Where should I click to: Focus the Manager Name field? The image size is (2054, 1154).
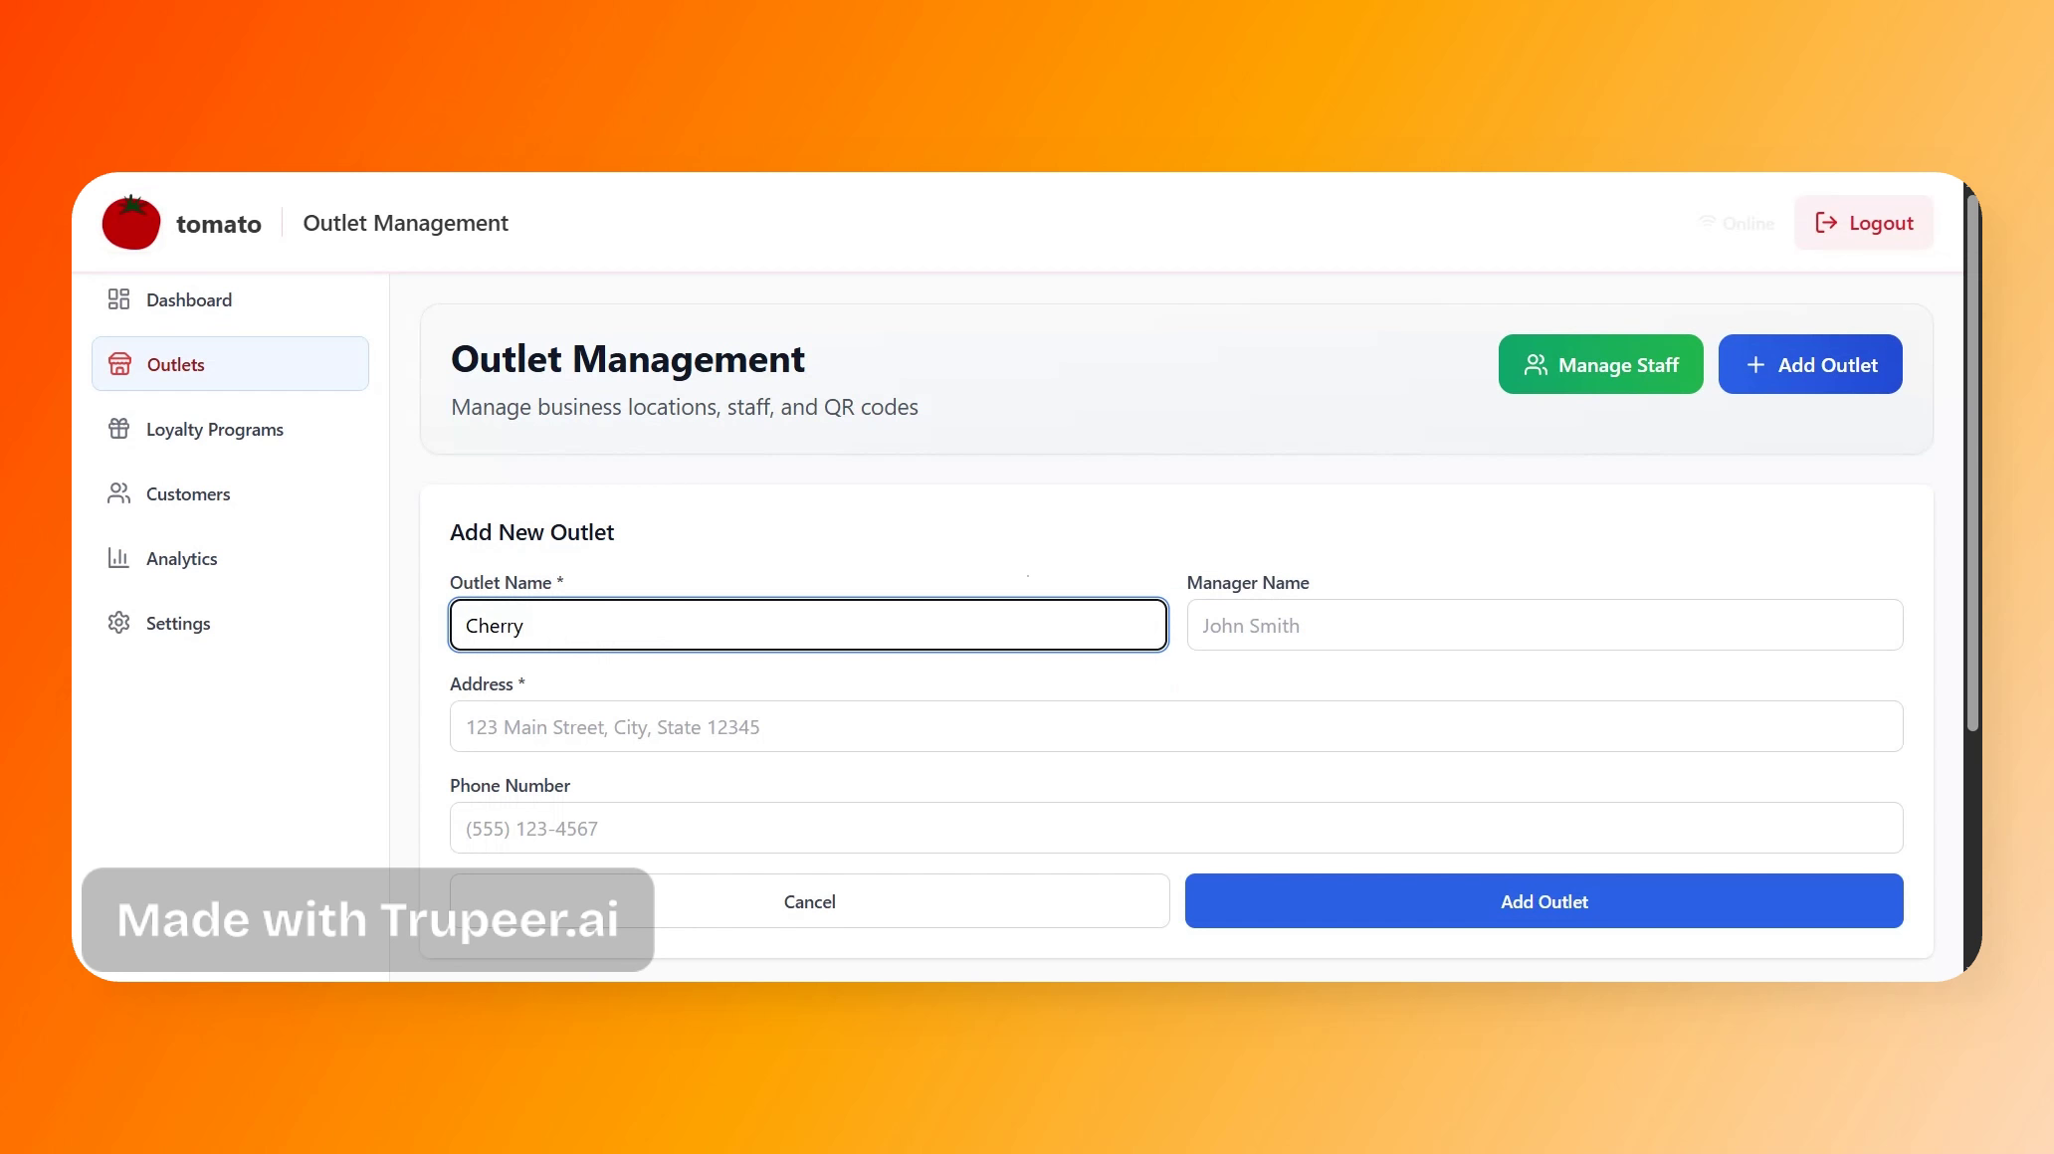coord(1543,626)
